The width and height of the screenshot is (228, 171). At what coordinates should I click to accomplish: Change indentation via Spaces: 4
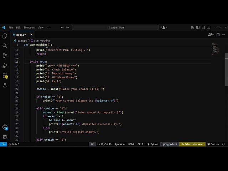coord(120,144)
